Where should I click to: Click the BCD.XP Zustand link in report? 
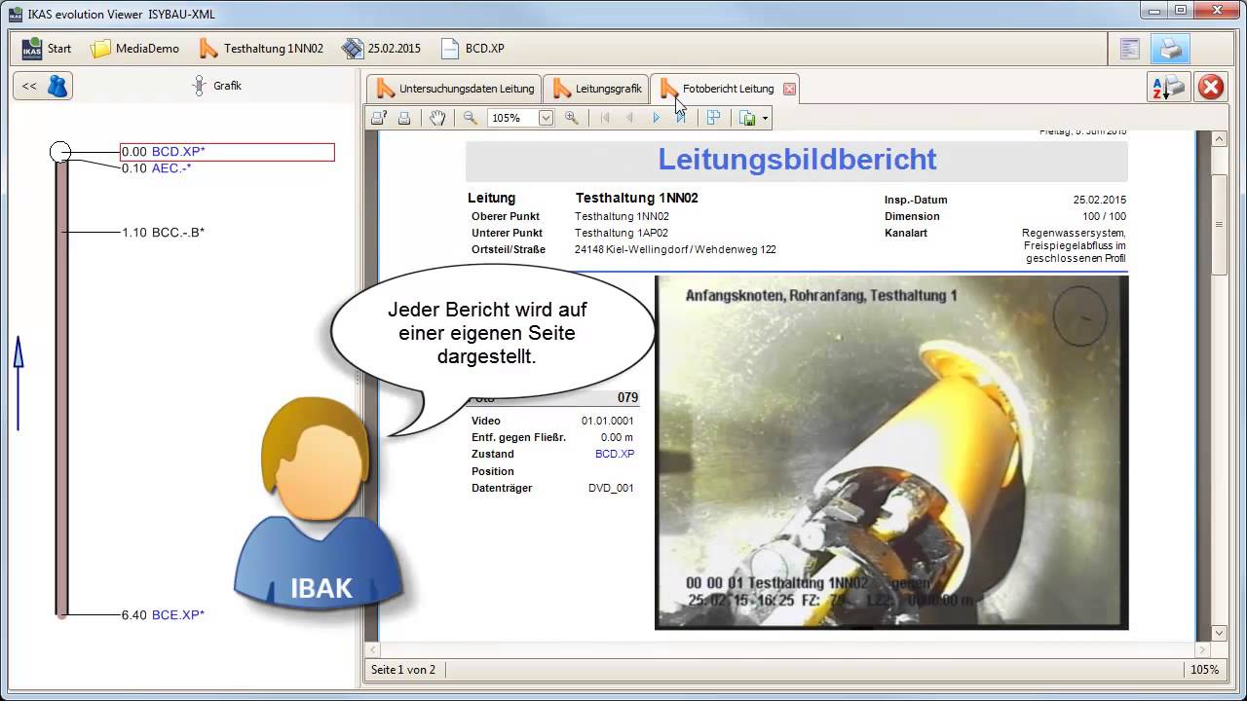[615, 454]
